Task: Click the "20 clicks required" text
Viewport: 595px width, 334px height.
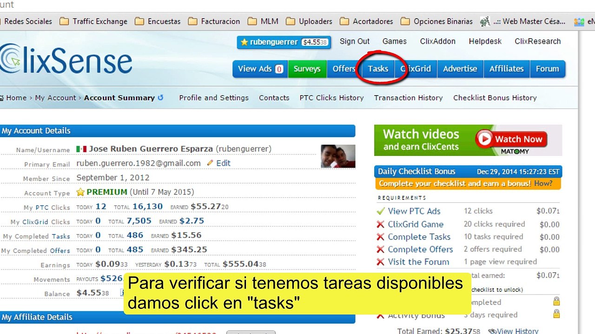Action: (494, 224)
